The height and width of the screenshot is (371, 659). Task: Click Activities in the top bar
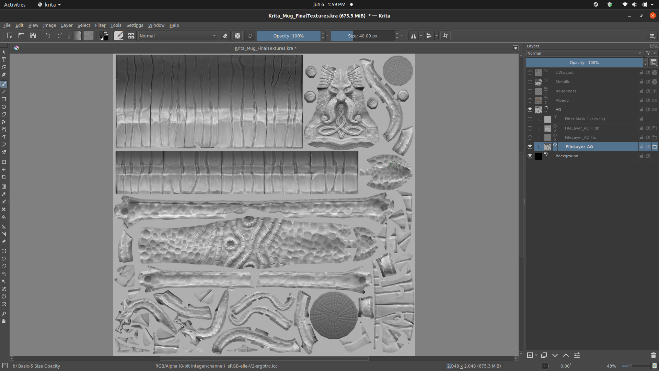tap(15, 4)
